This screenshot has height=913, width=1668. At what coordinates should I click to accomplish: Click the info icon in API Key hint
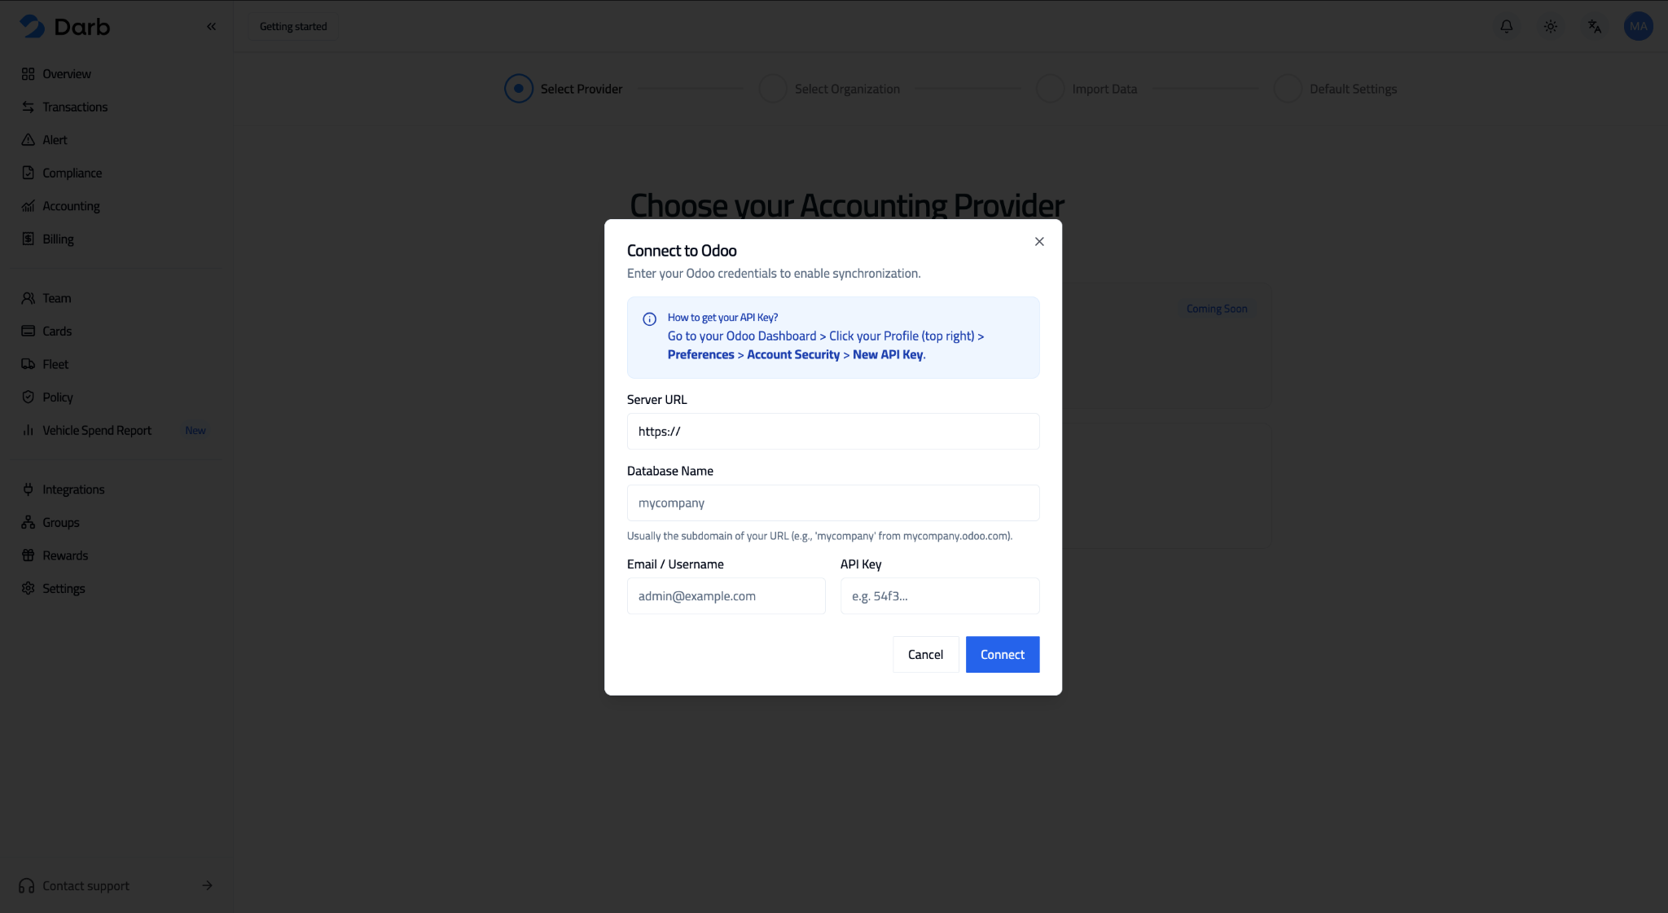tap(650, 319)
